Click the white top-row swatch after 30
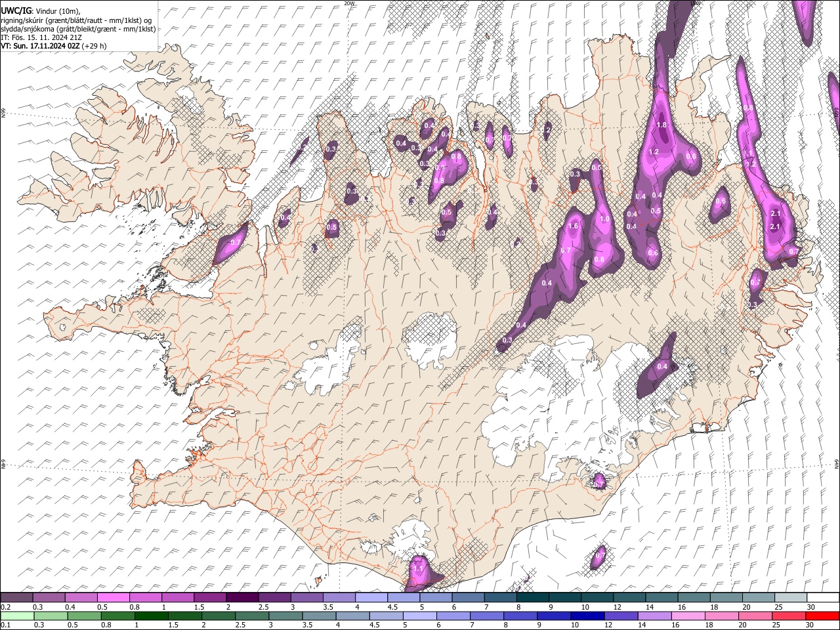This screenshot has height=630, width=840. click(x=823, y=597)
